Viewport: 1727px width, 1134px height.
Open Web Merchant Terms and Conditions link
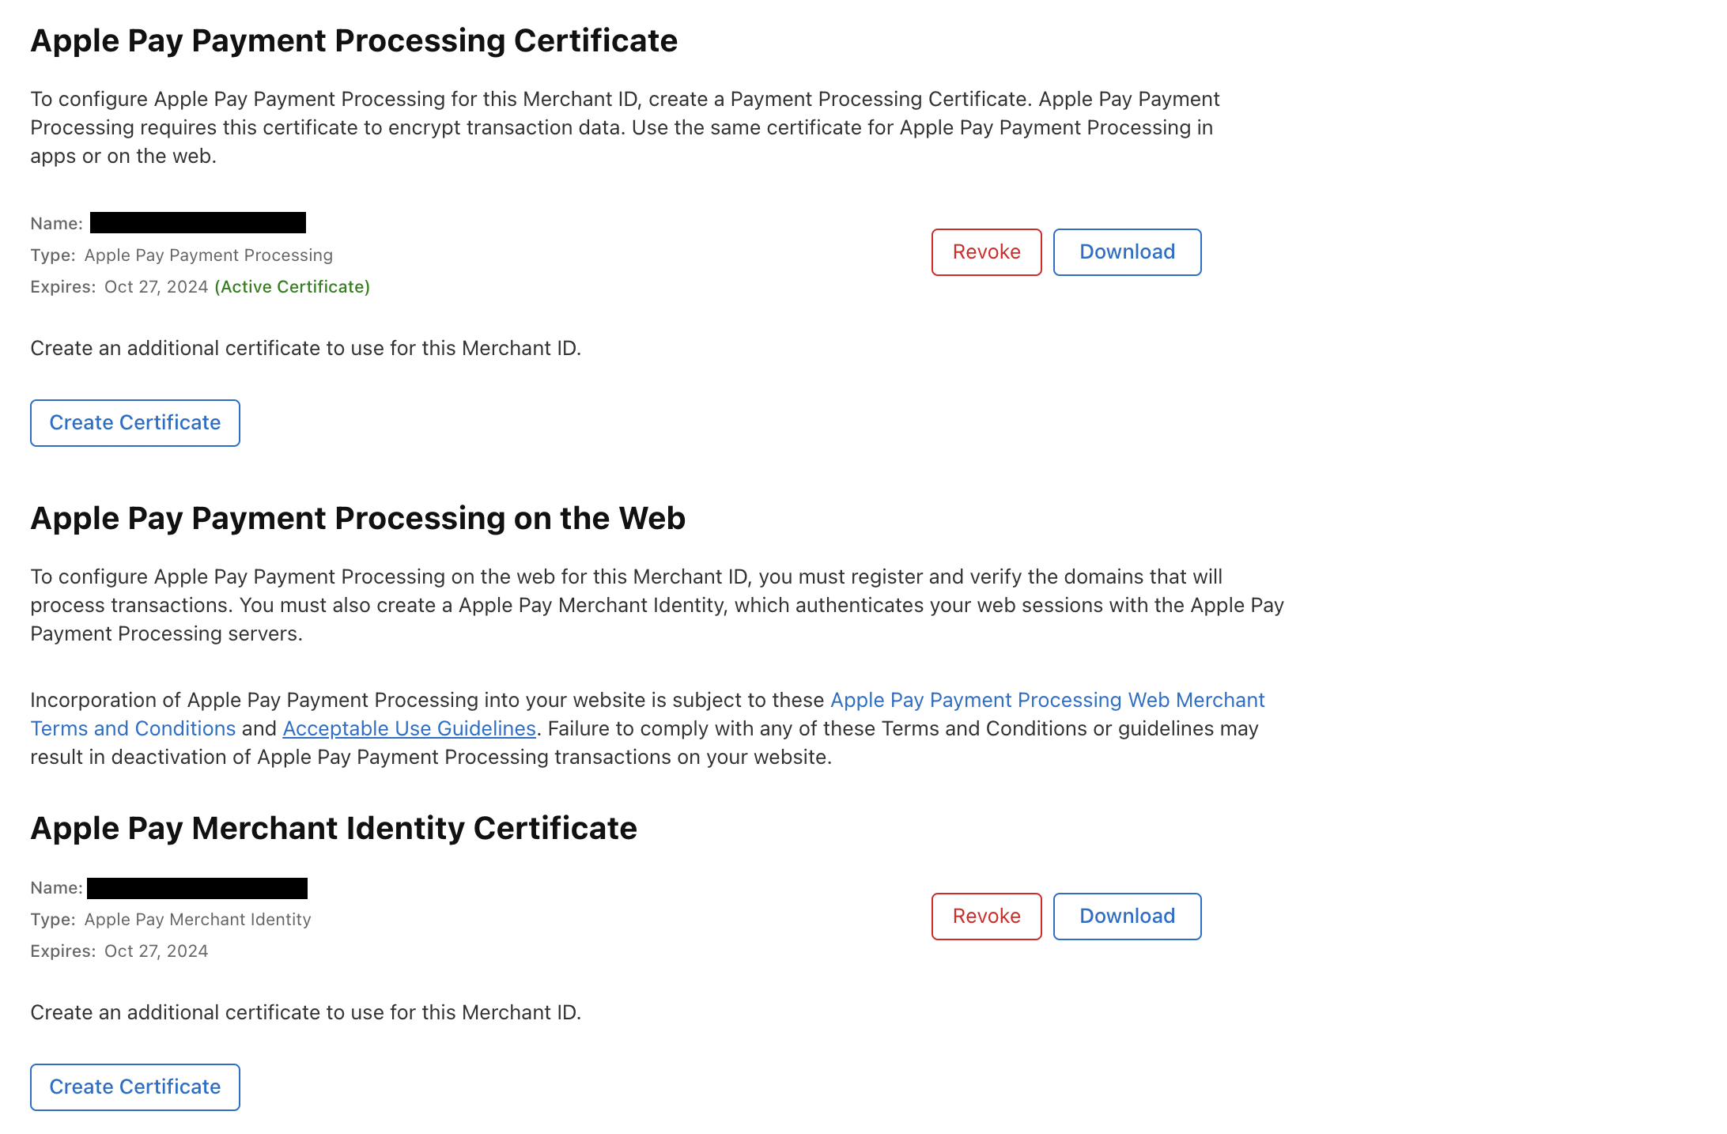point(1047,701)
